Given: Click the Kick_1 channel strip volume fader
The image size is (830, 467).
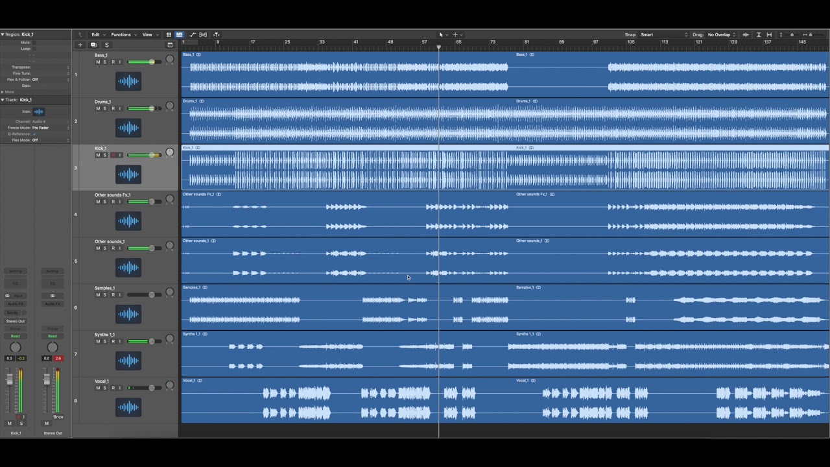Looking at the screenshot, I should [x=10, y=379].
